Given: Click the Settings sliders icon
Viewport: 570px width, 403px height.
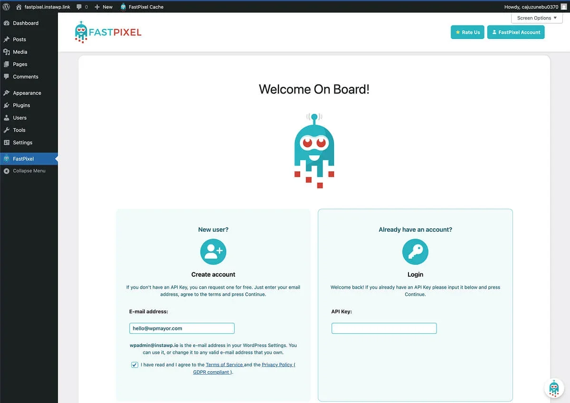Looking at the screenshot, I should (x=6, y=142).
